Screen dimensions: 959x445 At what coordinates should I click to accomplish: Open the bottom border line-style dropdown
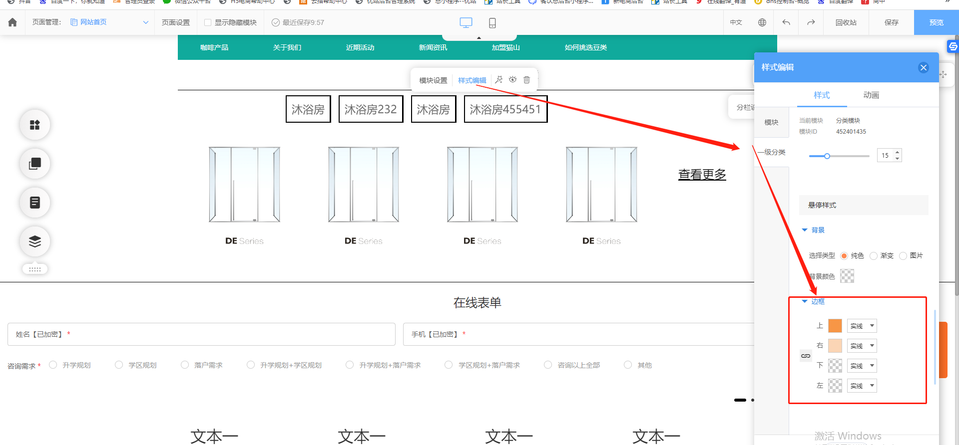coord(862,366)
